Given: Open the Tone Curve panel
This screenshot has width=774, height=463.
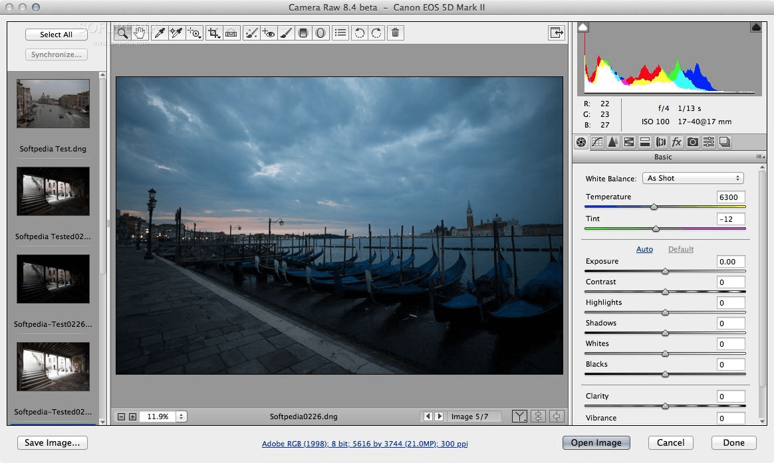Looking at the screenshot, I should [x=597, y=141].
